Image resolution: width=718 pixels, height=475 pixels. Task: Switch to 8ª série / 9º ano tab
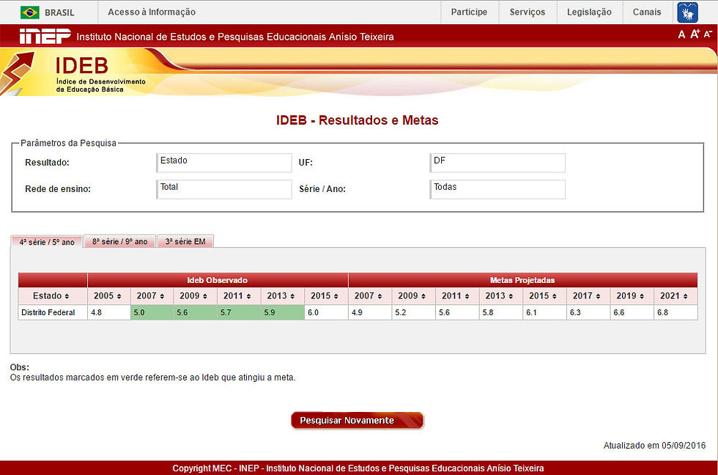[120, 241]
